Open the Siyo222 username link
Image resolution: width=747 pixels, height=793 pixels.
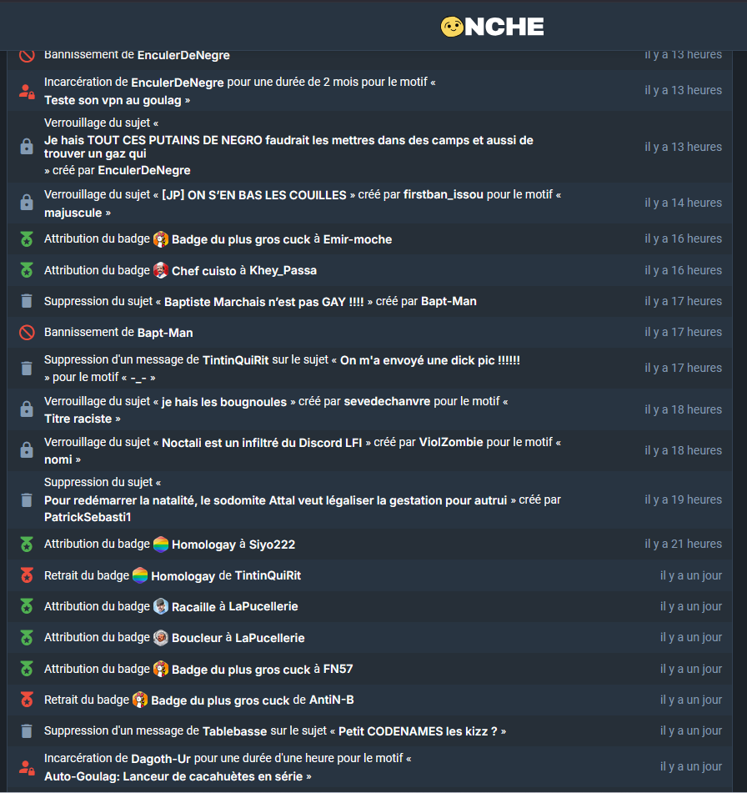pos(272,545)
